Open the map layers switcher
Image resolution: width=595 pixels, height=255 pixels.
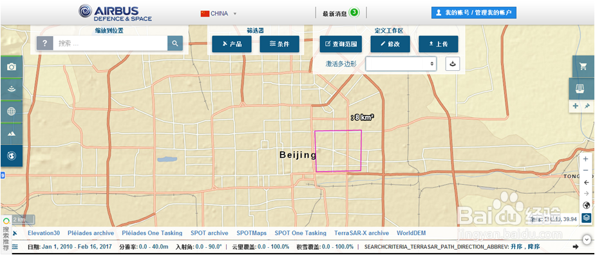tap(586, 218)
